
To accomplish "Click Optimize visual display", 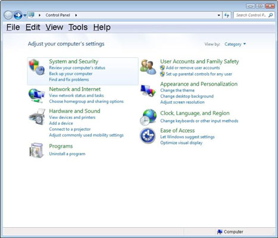I will [182, 143].
